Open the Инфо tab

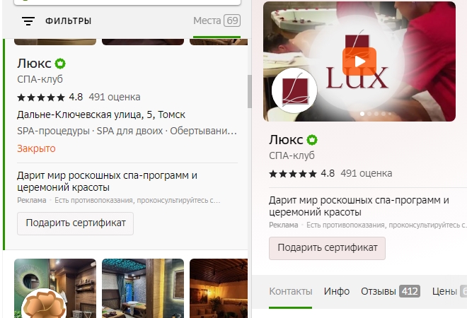337,291
